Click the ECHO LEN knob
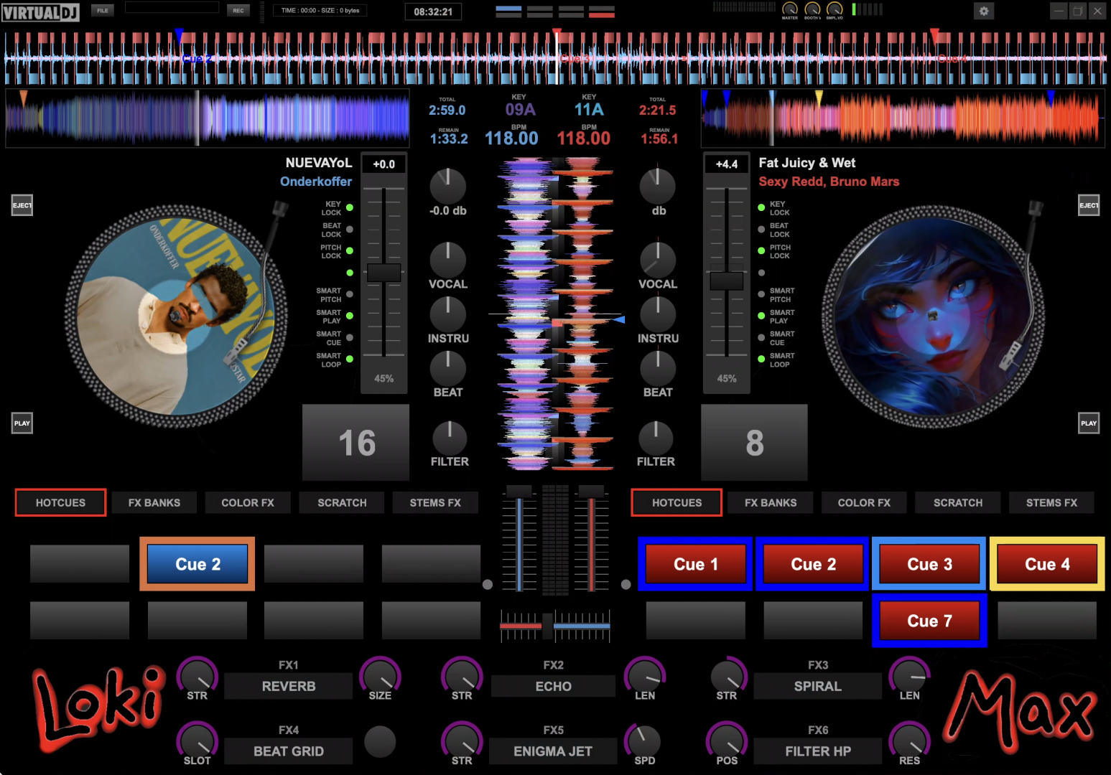This screenshot has height=775, width=1111. click(645, 675)
